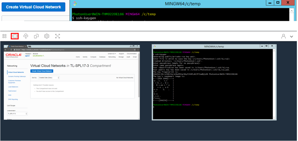Open the Storage menu item

click(x=121, y=57)
